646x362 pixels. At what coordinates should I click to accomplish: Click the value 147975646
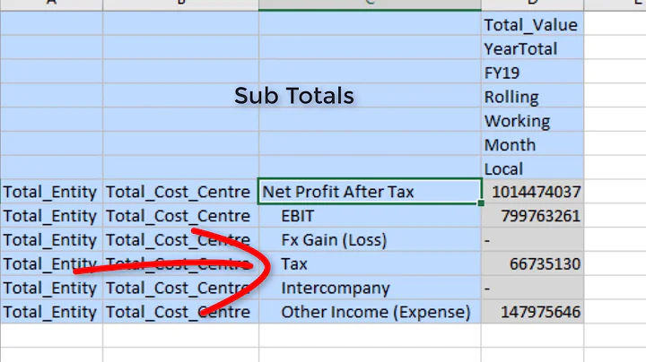[532, 312]
